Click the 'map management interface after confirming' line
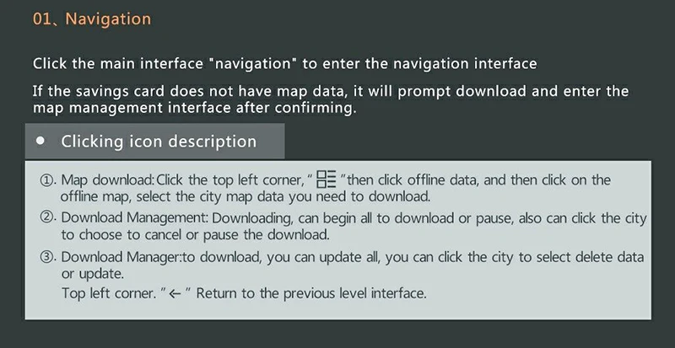This screenshot has height=348, width=675. [x=195, y=108]
